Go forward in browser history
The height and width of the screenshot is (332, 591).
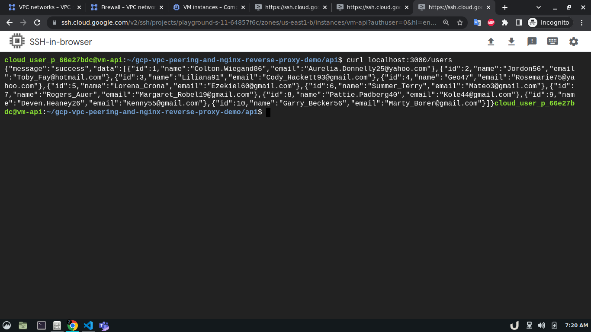pos(23,22)
